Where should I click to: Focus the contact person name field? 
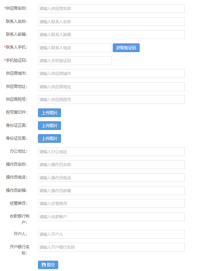(x=111, y=22)
